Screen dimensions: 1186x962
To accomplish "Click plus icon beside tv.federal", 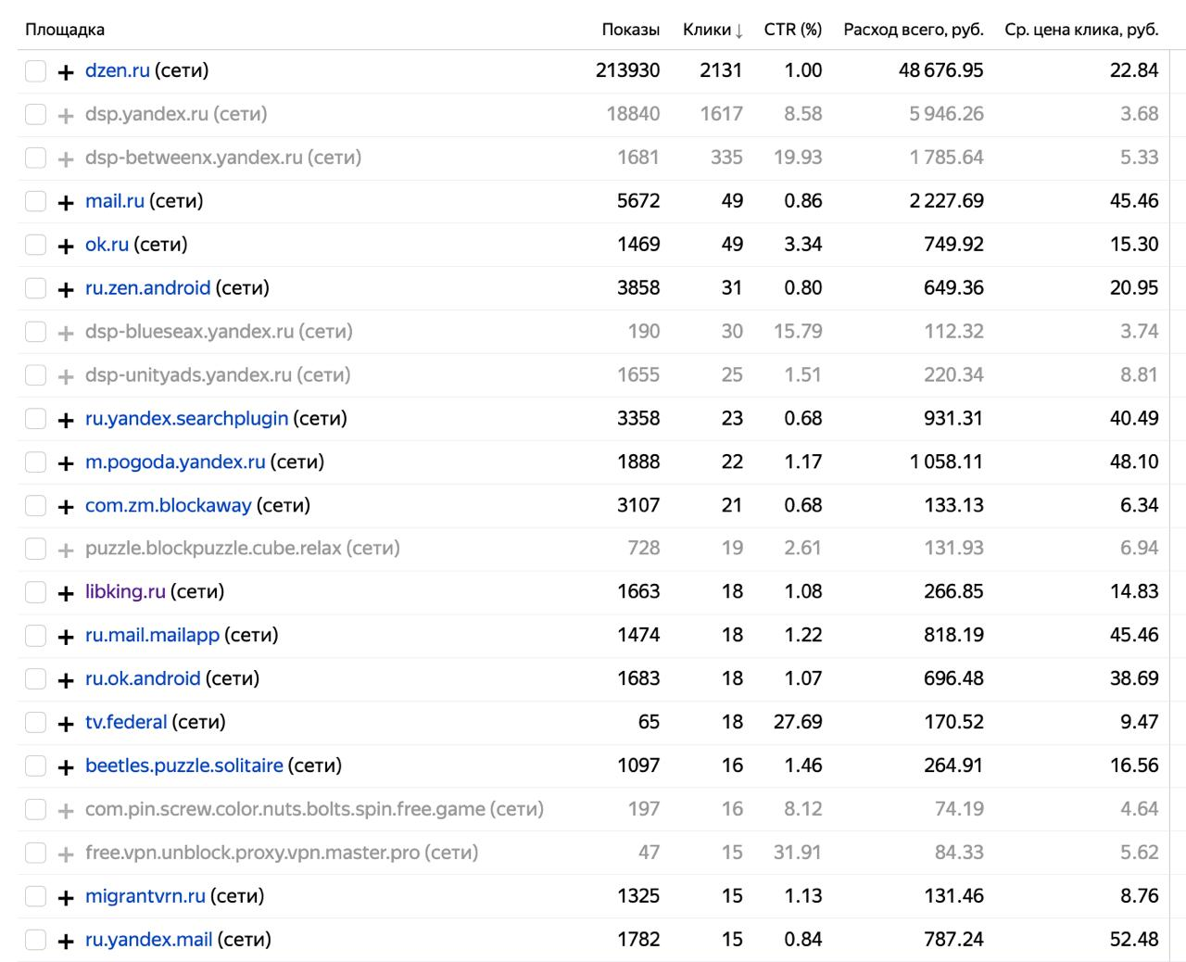I will click(x=65, y=725).
